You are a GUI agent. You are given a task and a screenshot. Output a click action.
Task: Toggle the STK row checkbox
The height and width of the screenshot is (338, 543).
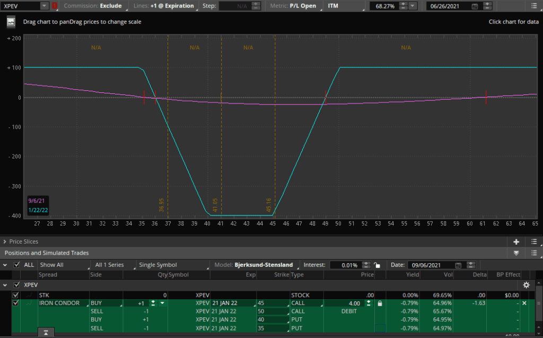pos(15,295)
